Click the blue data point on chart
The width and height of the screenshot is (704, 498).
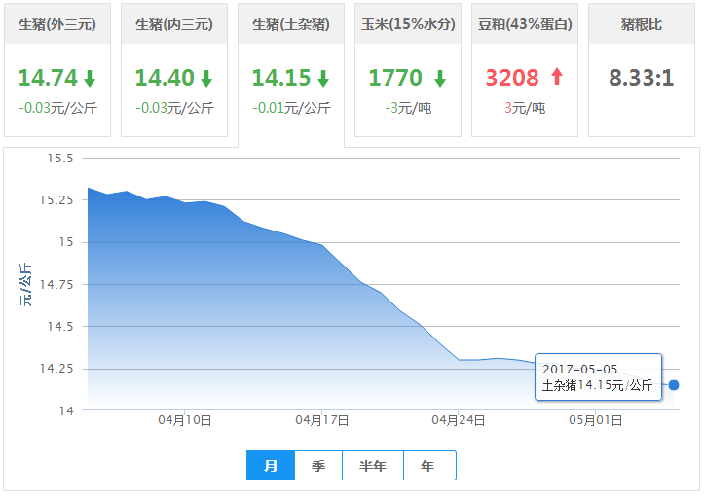(x=674, y=385)
